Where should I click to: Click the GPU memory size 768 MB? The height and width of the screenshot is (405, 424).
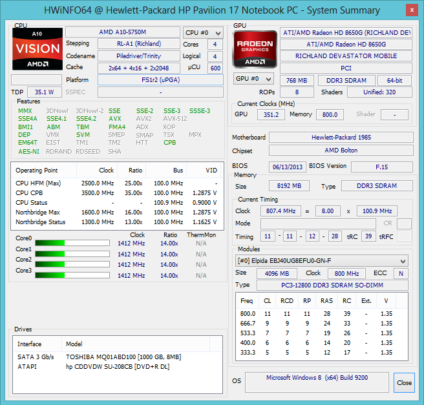pyautogui.click(x=297, y=81)
